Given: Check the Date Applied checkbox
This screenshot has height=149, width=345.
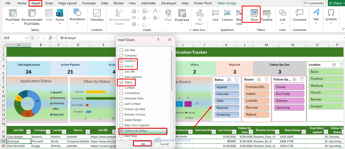Looking at the screenshot, I should click(x=121, y=77).
